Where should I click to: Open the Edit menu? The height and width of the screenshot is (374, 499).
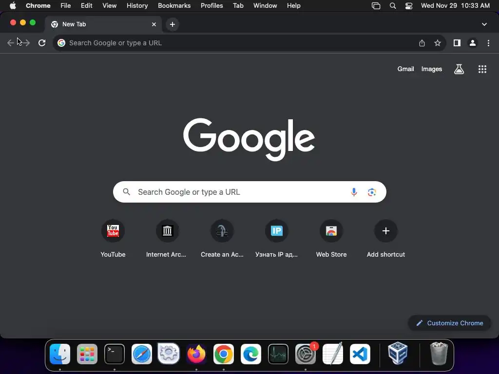point(87,6)
